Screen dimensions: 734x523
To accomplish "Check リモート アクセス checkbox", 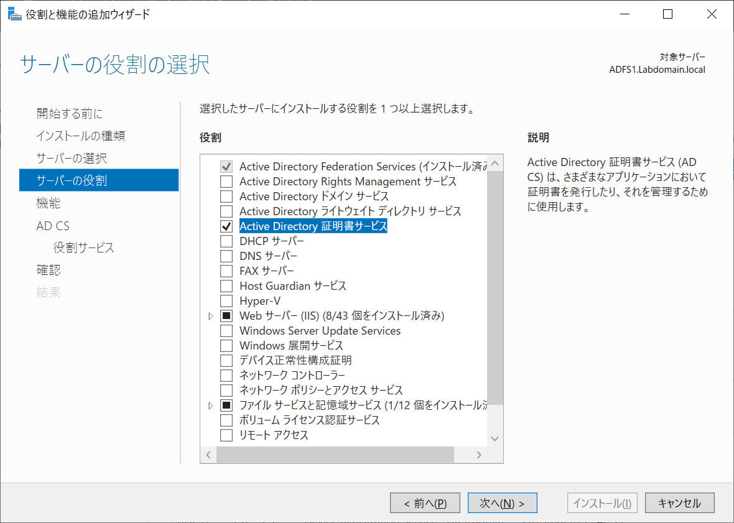I will [226, 435].
